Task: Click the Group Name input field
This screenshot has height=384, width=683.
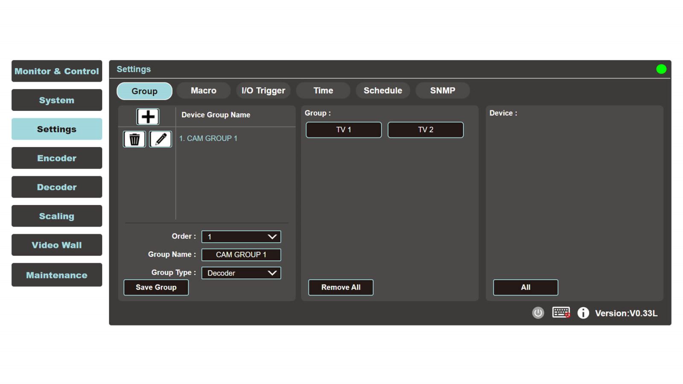Action: coord(241,255)
